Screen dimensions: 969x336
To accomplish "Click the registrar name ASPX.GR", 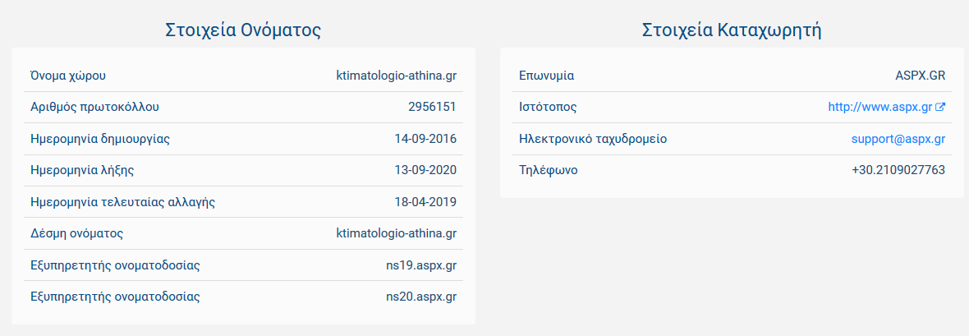I will tap(921, 76).
